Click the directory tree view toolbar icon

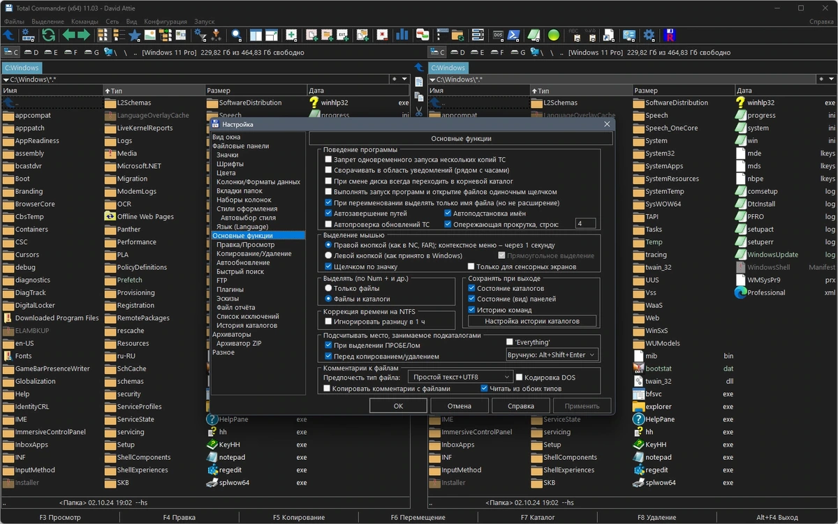(x=164, y=35)
